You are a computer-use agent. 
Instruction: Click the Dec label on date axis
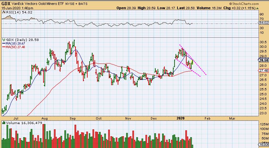coord(154,119)
